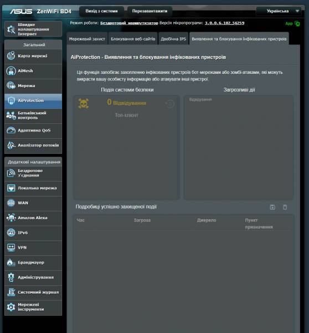
Task: Click the Відвідування label in threat chart
Action: [200, 99]
